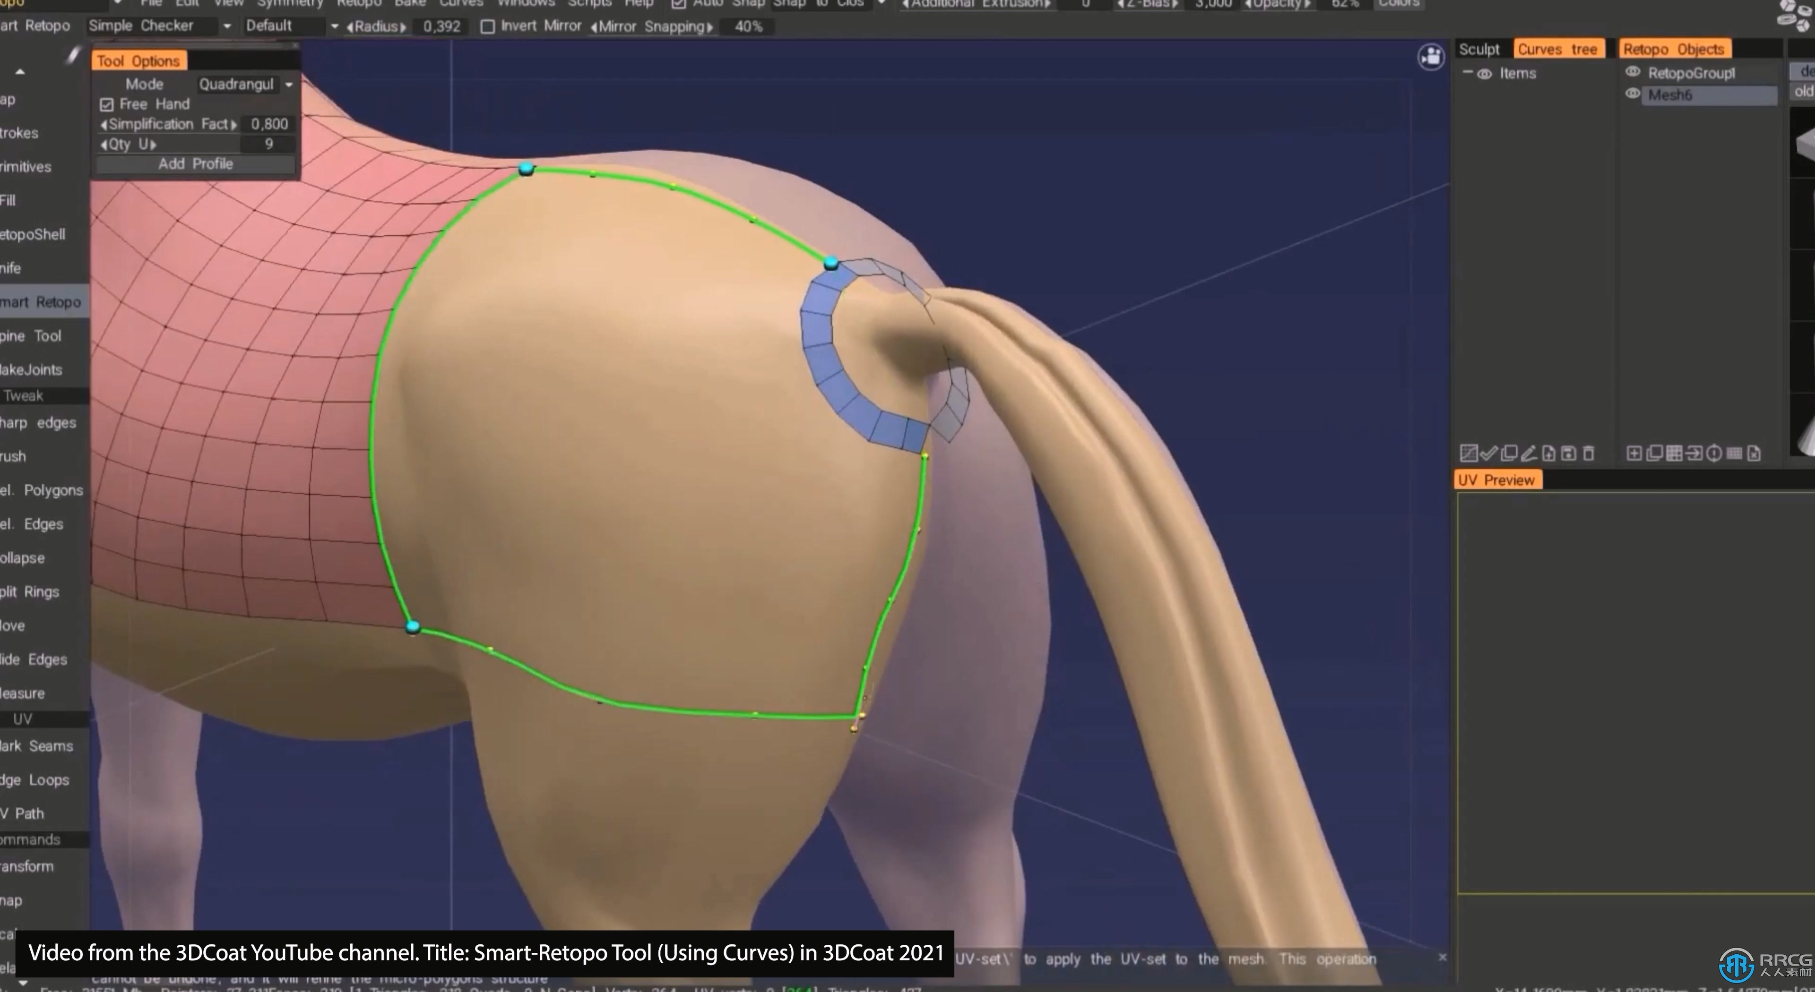Click the cyan curve point on horse's back

(527, 168)
